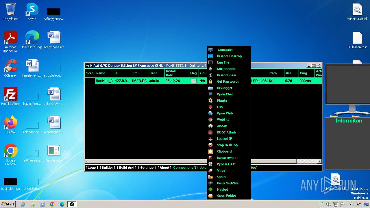The width and height of the screenshot is (370, 208).
Task: Select the Fun menu entry
Action: pyautogui.click(x=229, y=107)
